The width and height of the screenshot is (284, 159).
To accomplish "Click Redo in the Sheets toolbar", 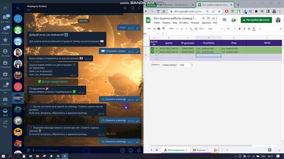I will tap(154, 29).
